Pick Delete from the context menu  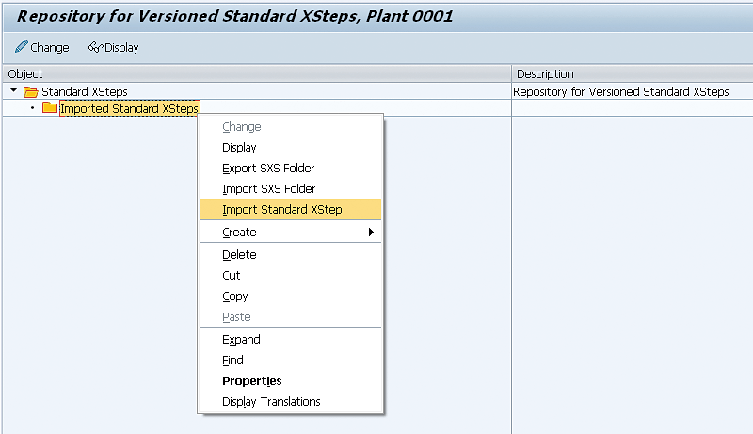(239, 255)
